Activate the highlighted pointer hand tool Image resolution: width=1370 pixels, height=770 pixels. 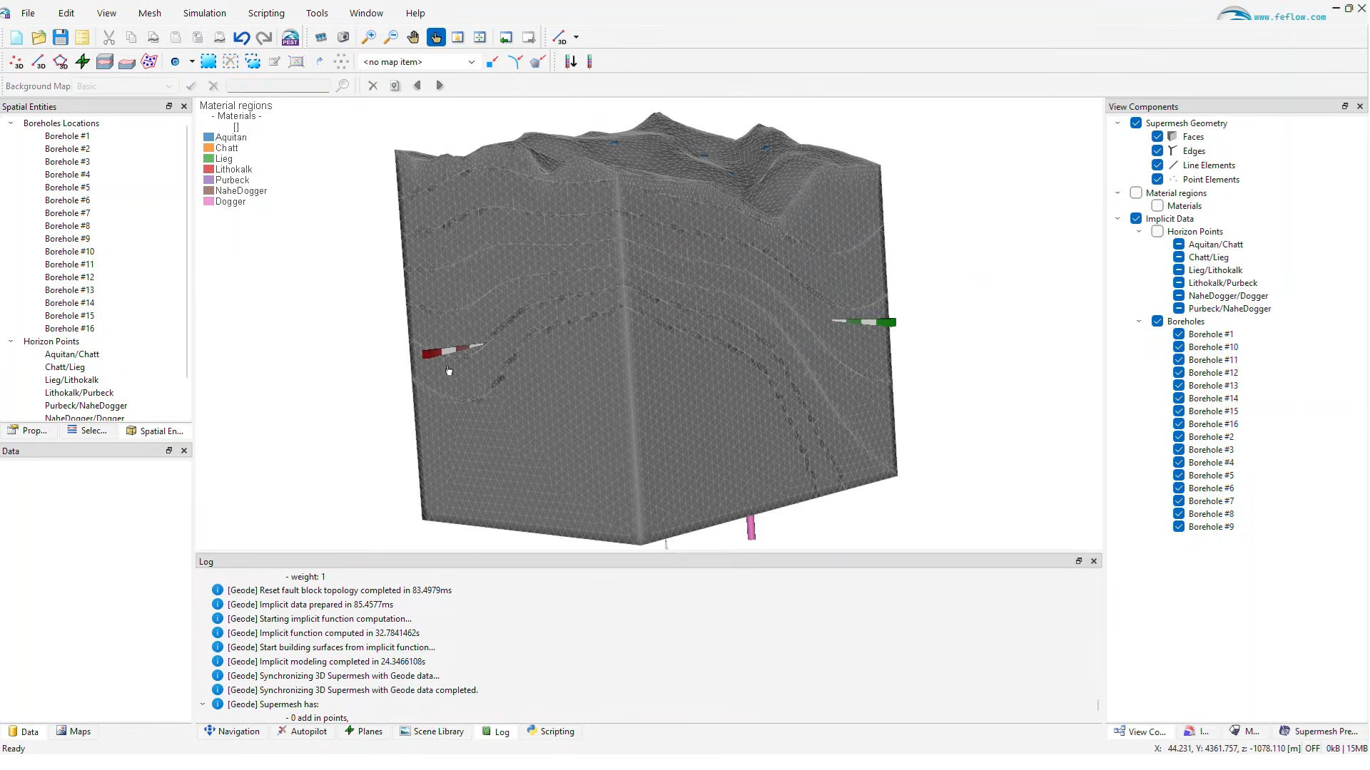436,38
